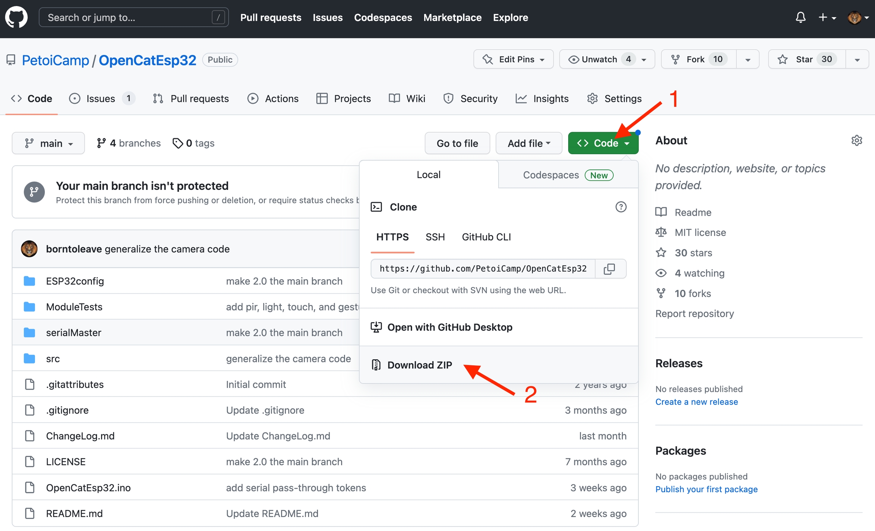Open the ESP32config folder

click(75, 281)
